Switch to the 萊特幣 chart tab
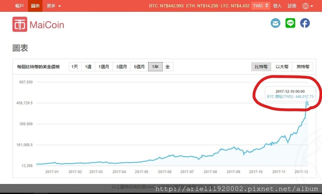Viewport: 322px width, 194px height. pos(303,67)
